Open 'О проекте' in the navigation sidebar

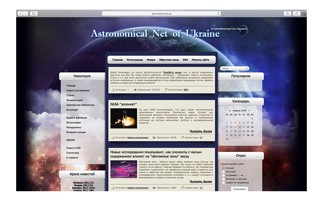(x=72, y=158)
